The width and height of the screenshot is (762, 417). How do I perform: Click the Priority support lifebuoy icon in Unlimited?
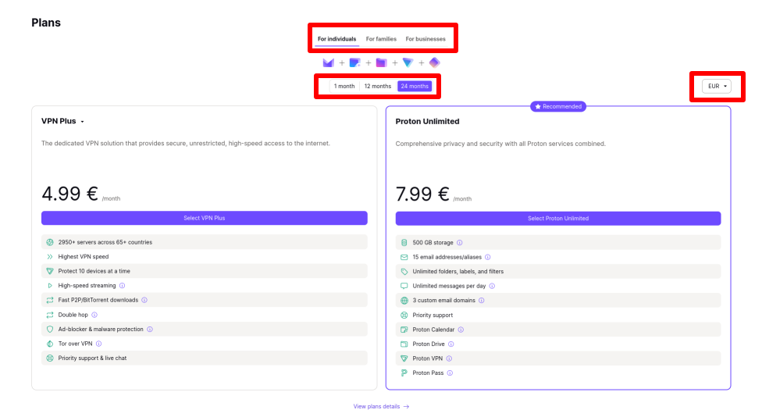404,315
